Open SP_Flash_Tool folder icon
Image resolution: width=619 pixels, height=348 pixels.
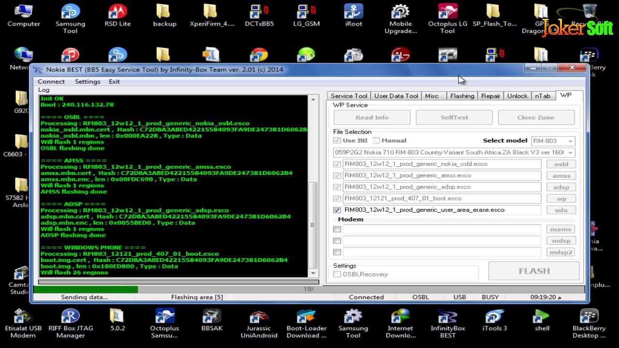[494, 16]
